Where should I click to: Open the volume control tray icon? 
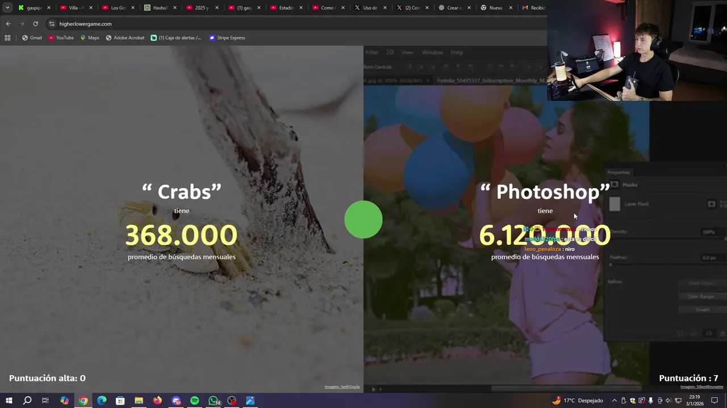pyautogui.click(x=668, y=401)
